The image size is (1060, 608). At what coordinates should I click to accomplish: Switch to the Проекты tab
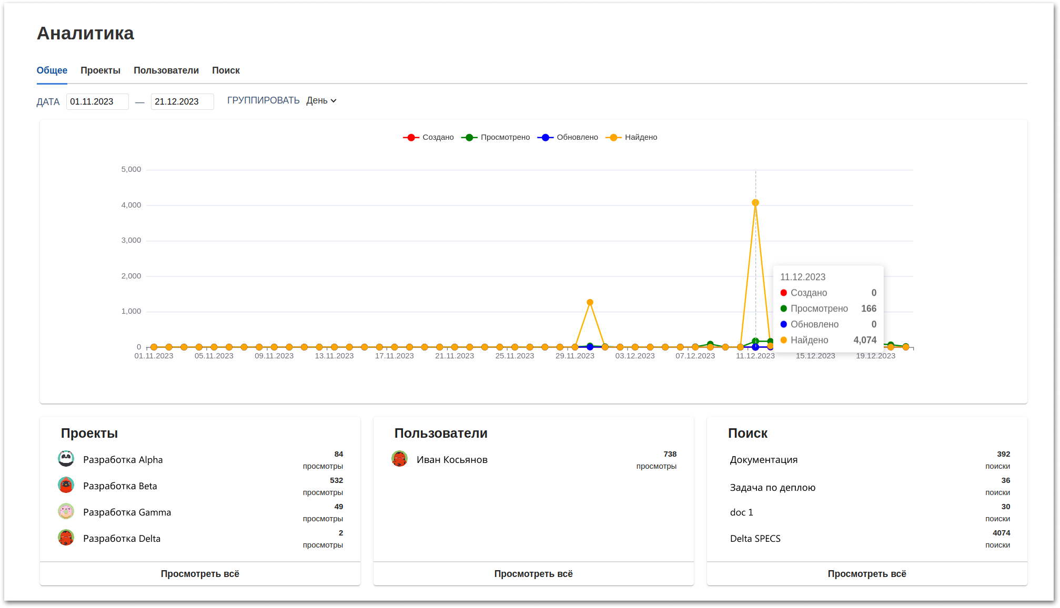[100, 70]
